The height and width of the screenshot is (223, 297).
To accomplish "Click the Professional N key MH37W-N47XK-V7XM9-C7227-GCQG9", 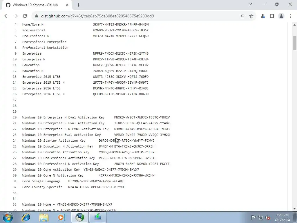I will [121, 36].
